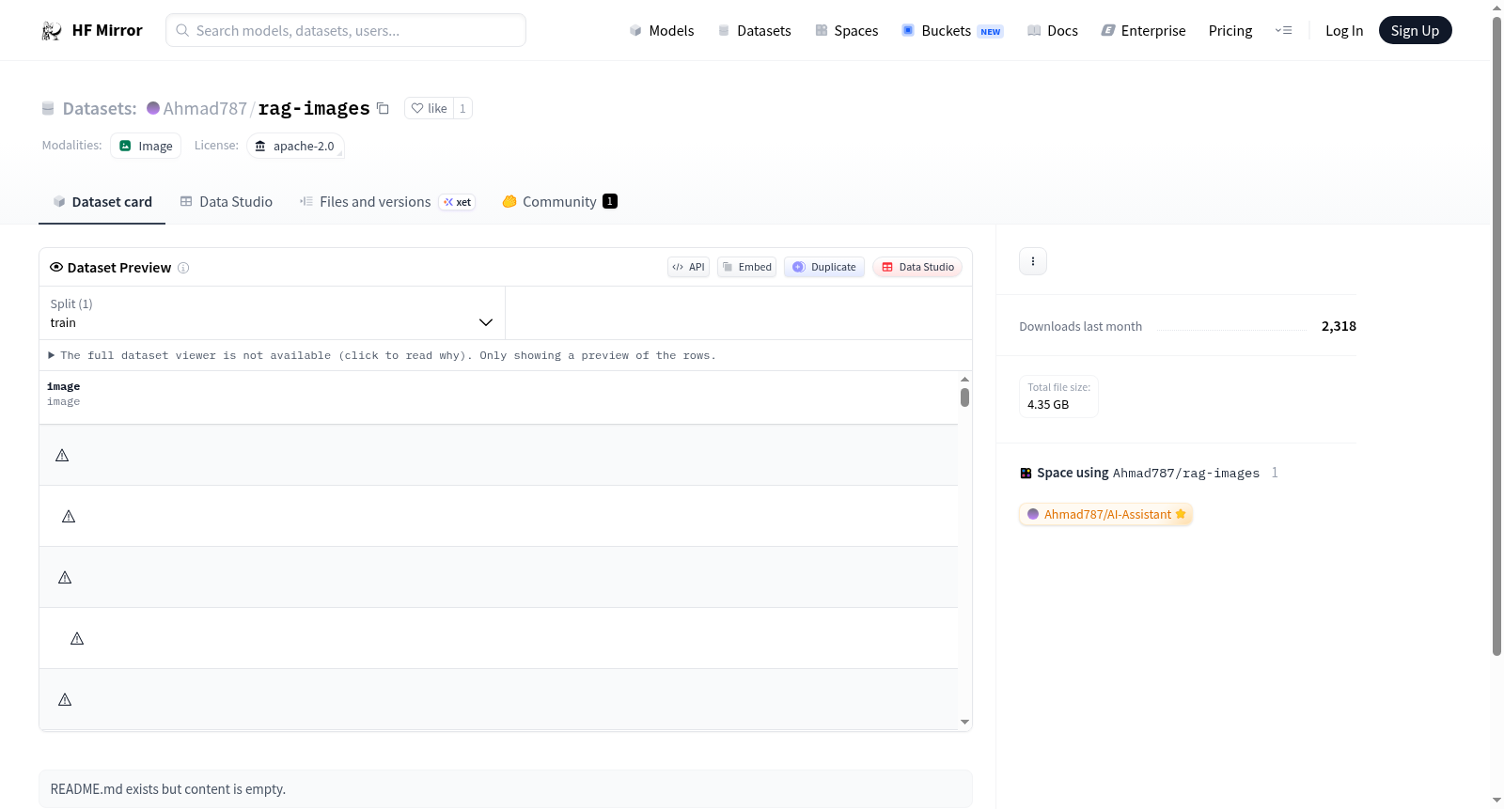Open the Pricing page

point(1230,31)
